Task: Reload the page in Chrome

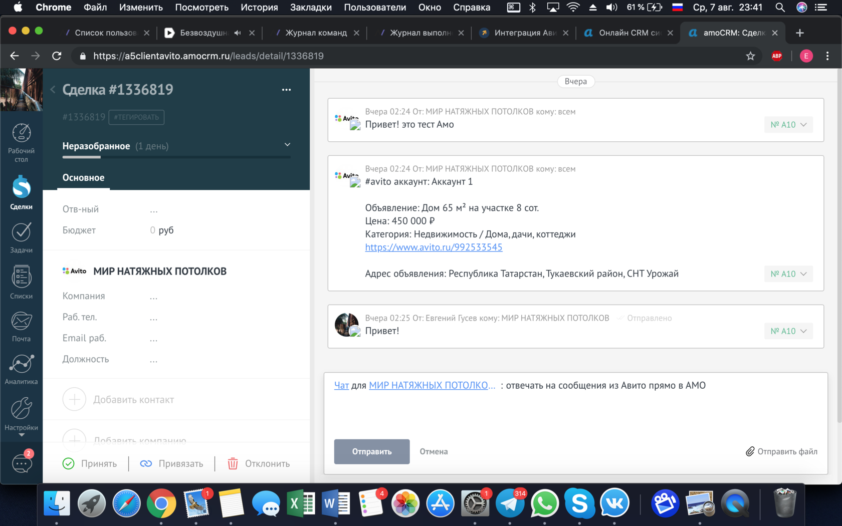Action: (57, 56)
